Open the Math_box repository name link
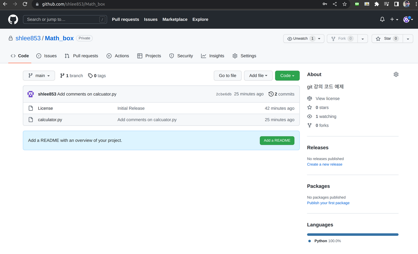This screenshot has width=418, height=254. pos(59,38)
